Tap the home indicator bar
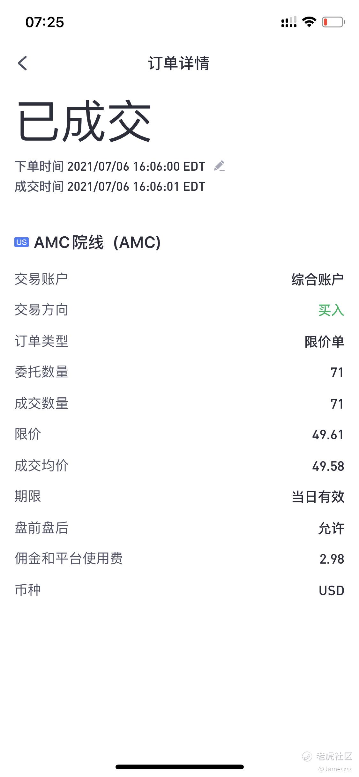359x777 pixels. tap(180, 767)
